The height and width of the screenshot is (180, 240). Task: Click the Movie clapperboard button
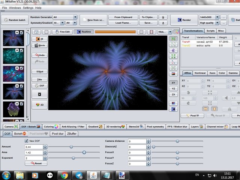pyautogui.click(x=39, y=45)
